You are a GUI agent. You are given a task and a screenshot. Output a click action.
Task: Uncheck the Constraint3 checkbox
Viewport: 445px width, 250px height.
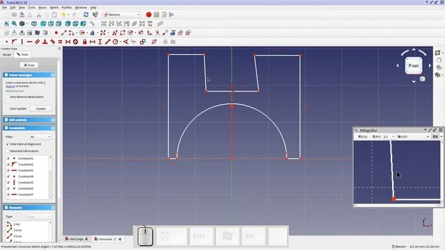tap(8, 170)
